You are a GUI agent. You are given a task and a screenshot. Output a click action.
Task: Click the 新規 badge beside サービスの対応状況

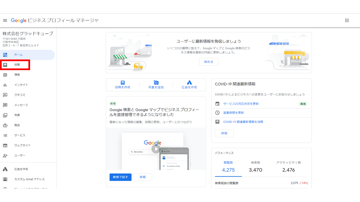[x=303, y=104]
